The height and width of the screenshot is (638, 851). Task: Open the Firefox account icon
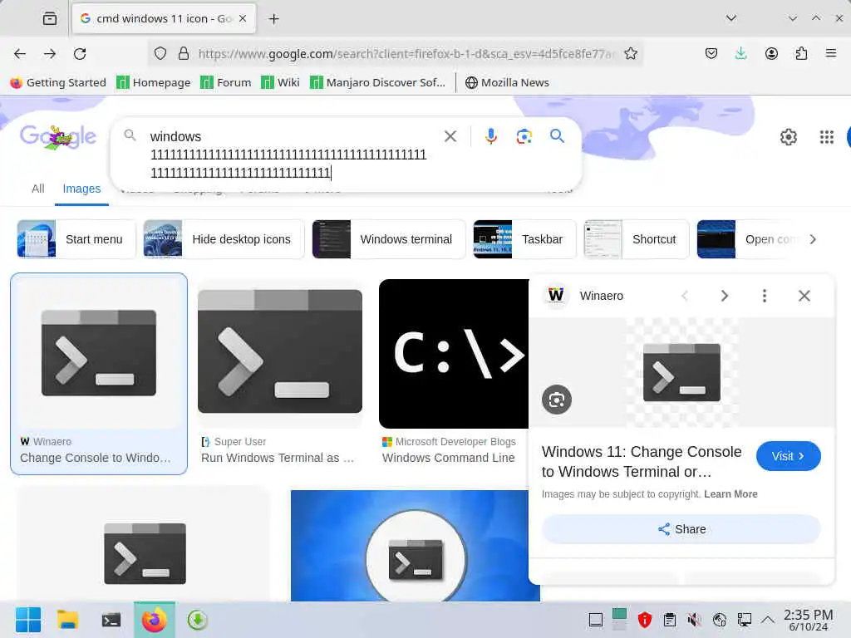tap(771, 53)
